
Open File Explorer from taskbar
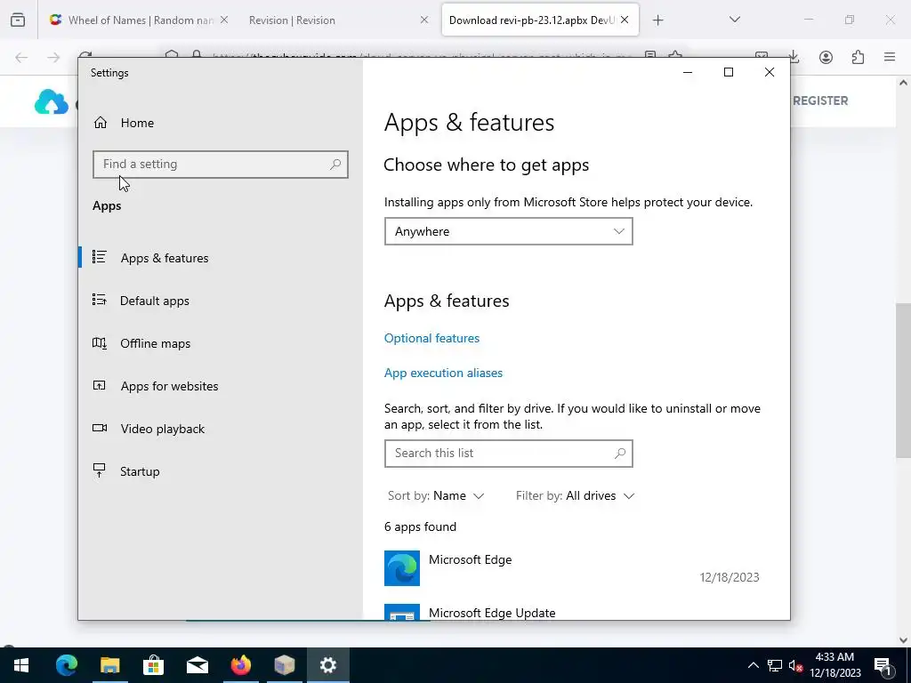109,665
